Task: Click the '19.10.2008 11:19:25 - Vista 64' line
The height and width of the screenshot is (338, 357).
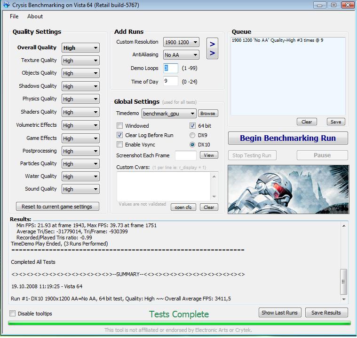Action: point(47,286)
